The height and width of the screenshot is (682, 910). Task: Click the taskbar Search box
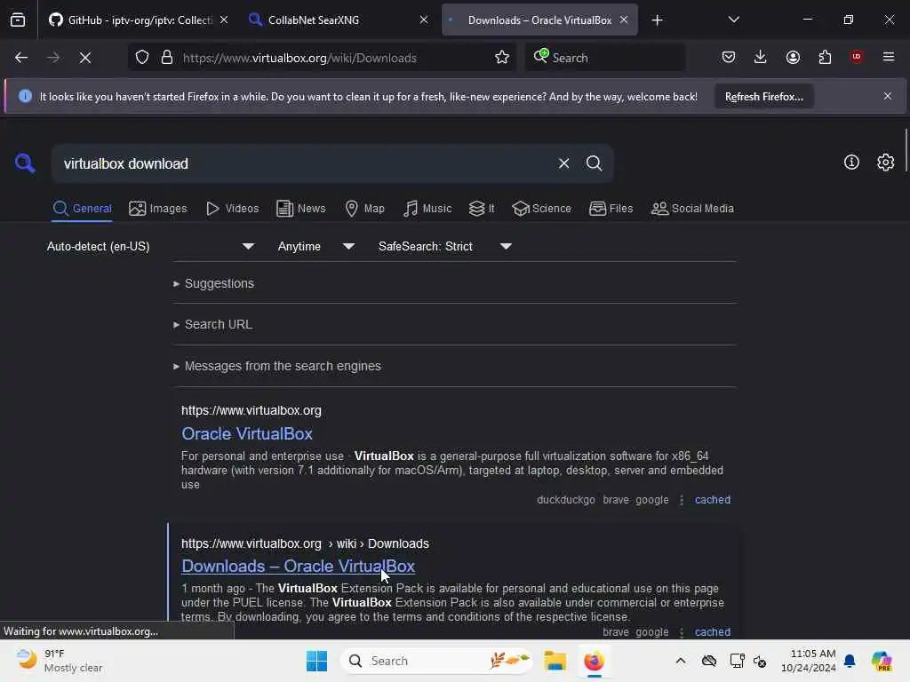click(436, 661)
